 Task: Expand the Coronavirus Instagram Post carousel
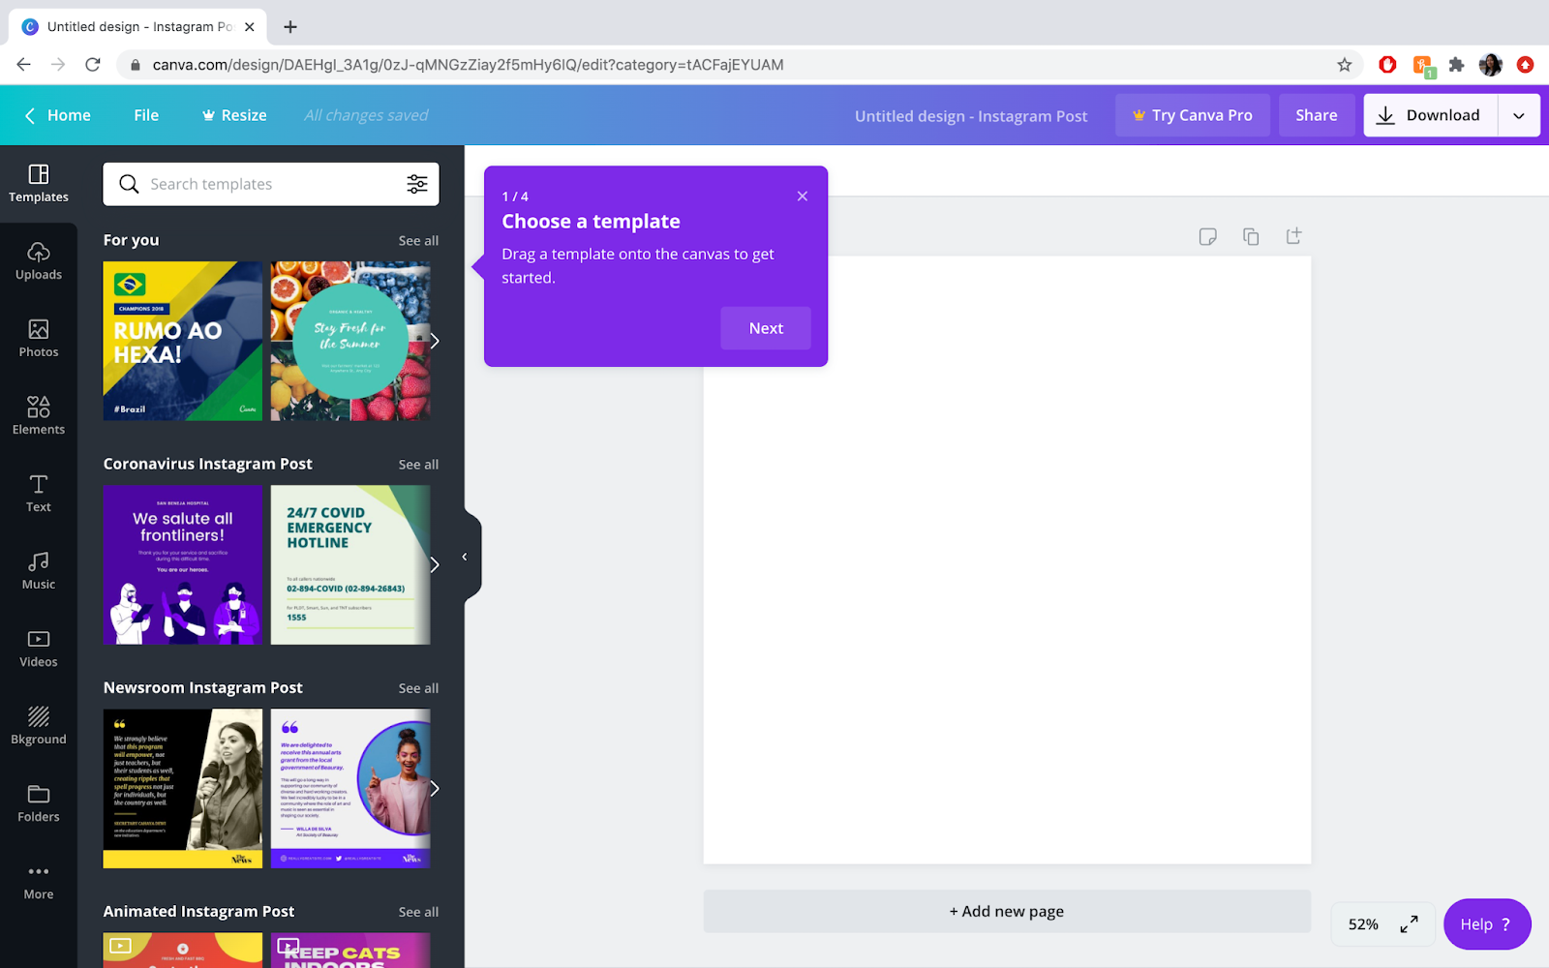[433, 564]
